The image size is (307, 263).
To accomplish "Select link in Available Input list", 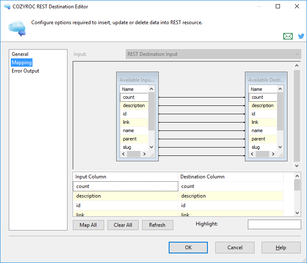I will click(x=134, y=122).
